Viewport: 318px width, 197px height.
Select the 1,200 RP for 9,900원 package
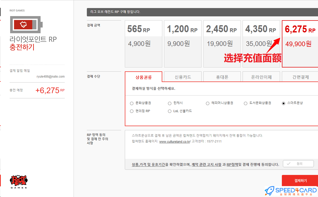coord(183,44)
